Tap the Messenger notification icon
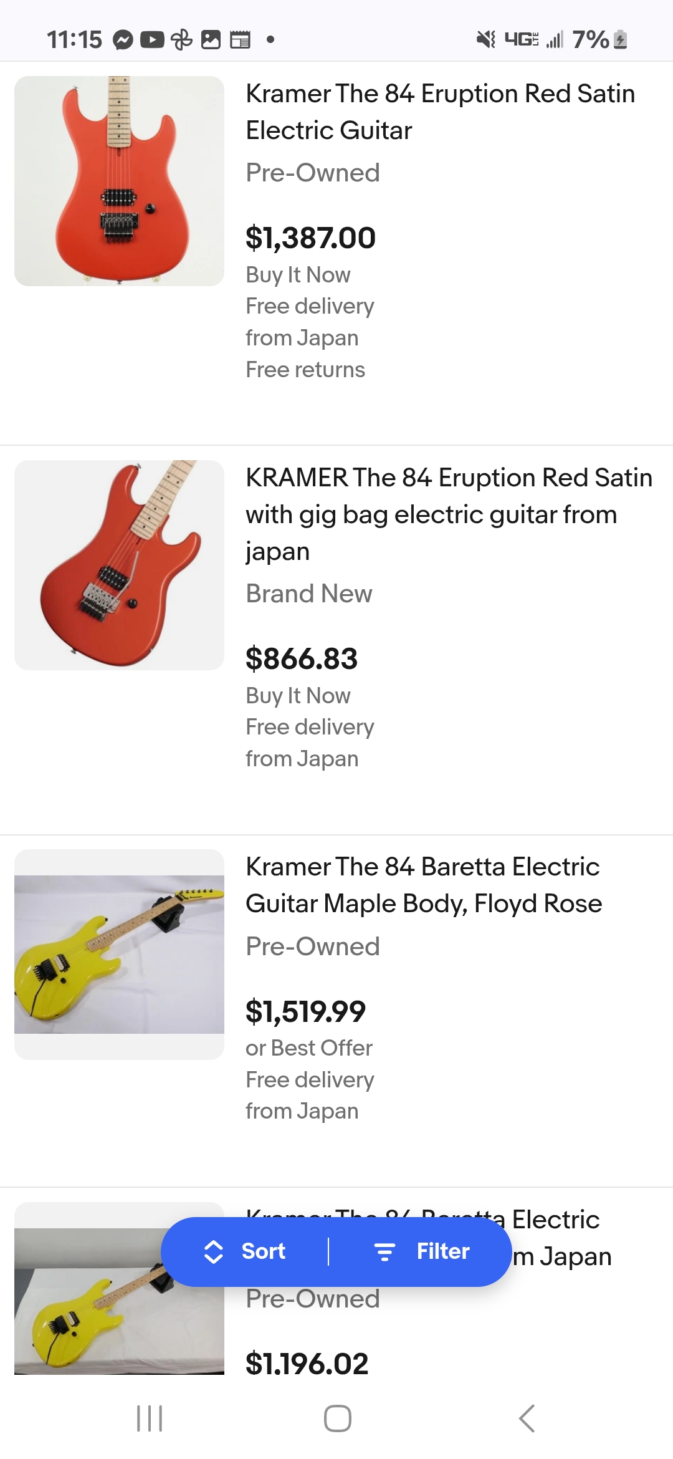 (123, 40)
